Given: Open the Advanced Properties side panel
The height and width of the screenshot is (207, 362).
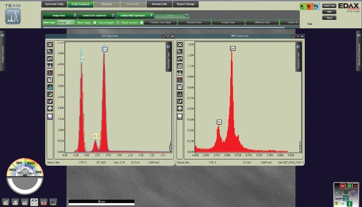Looking at the screenshot, I should click(x=359, y=51).
